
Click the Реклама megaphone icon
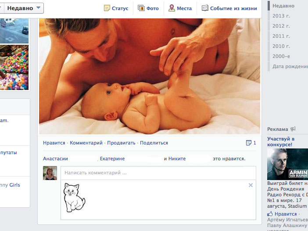tap(293, 129)
